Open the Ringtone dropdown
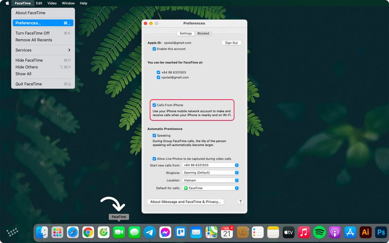389x243 pixels. [211, 173]
